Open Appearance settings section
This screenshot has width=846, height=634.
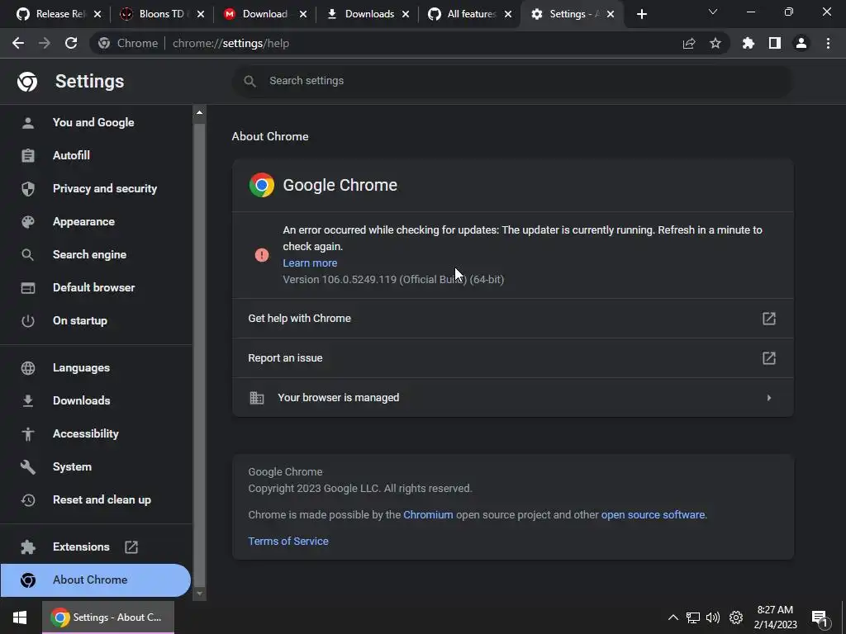pos(83,221)
